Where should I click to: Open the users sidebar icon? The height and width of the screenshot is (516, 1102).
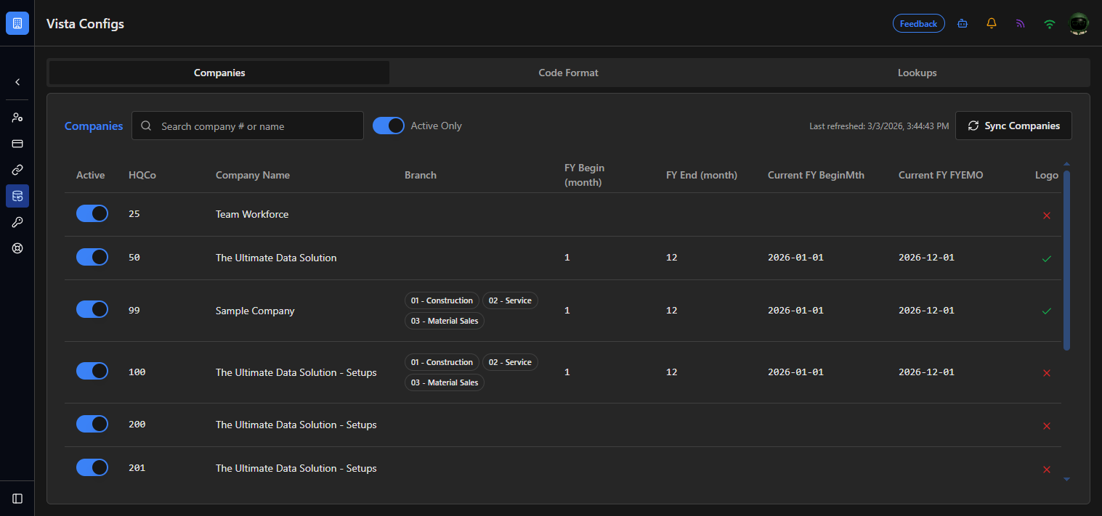(17, 118)
